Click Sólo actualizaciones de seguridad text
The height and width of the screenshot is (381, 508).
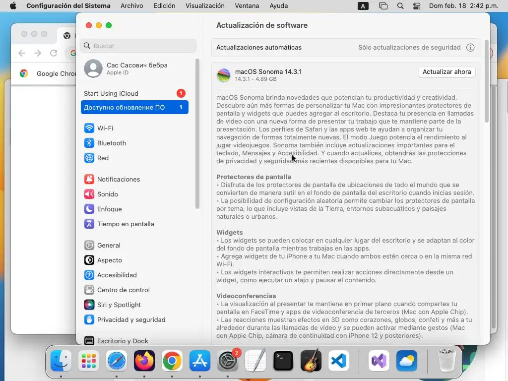pos(409,47)
